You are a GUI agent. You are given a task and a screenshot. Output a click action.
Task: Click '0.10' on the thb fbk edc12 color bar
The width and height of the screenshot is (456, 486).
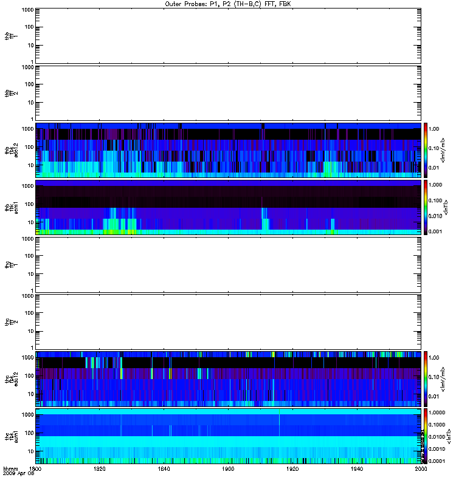pyautogui.click(x=434, y=148)
